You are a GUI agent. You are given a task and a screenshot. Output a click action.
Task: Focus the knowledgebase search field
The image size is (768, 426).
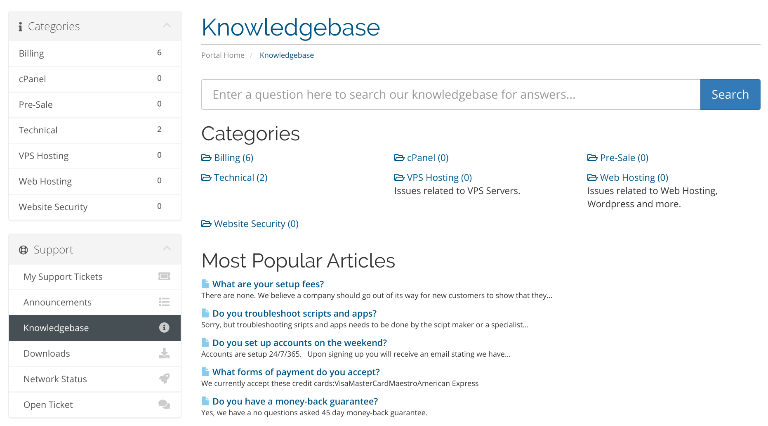451,95
